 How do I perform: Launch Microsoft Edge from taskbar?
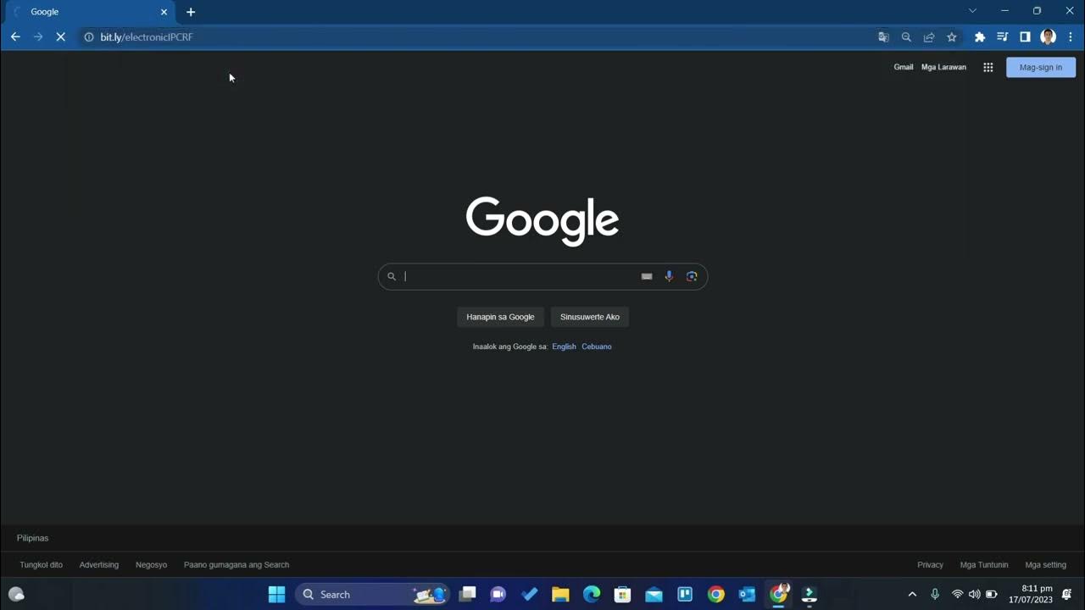coord(592,595)
